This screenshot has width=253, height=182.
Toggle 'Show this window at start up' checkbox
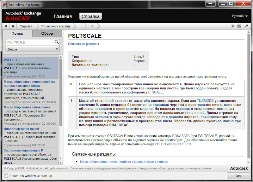6,176
